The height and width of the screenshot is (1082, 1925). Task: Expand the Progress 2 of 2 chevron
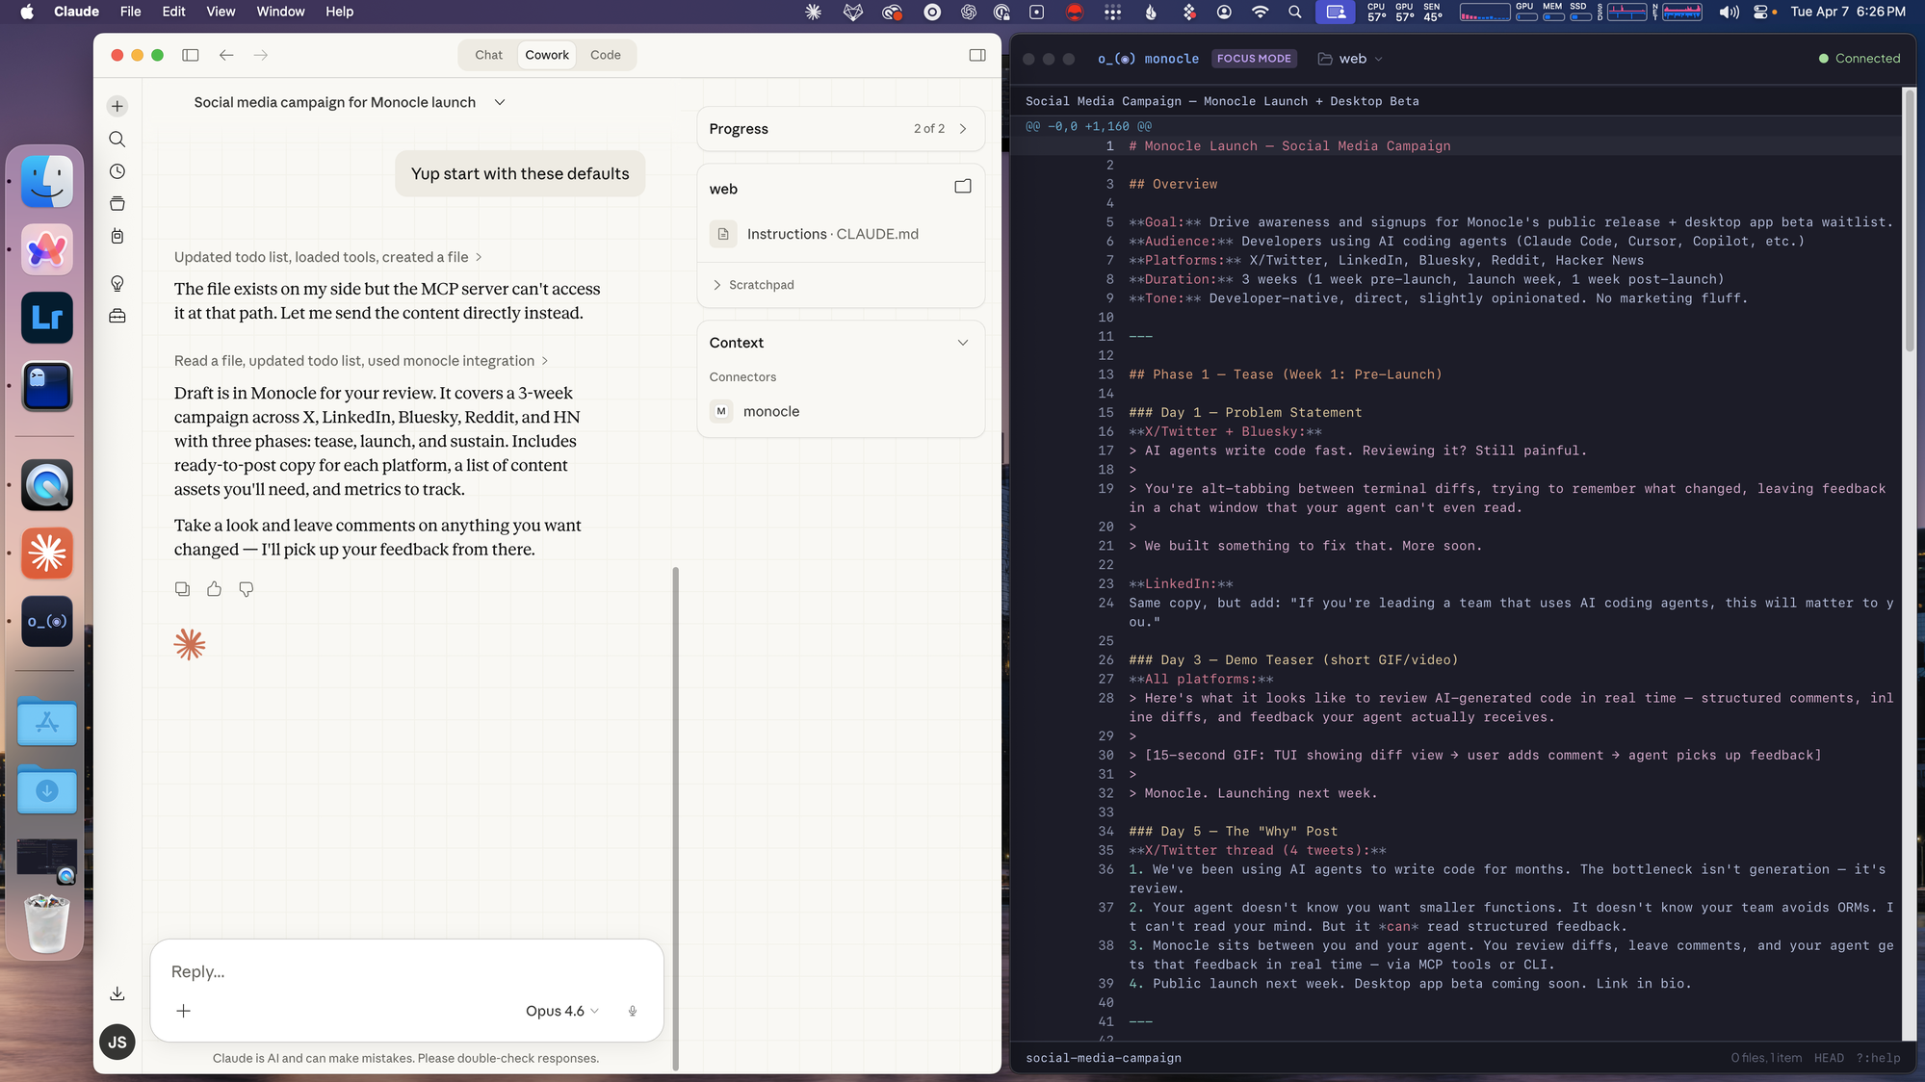(x=963, y=128)
